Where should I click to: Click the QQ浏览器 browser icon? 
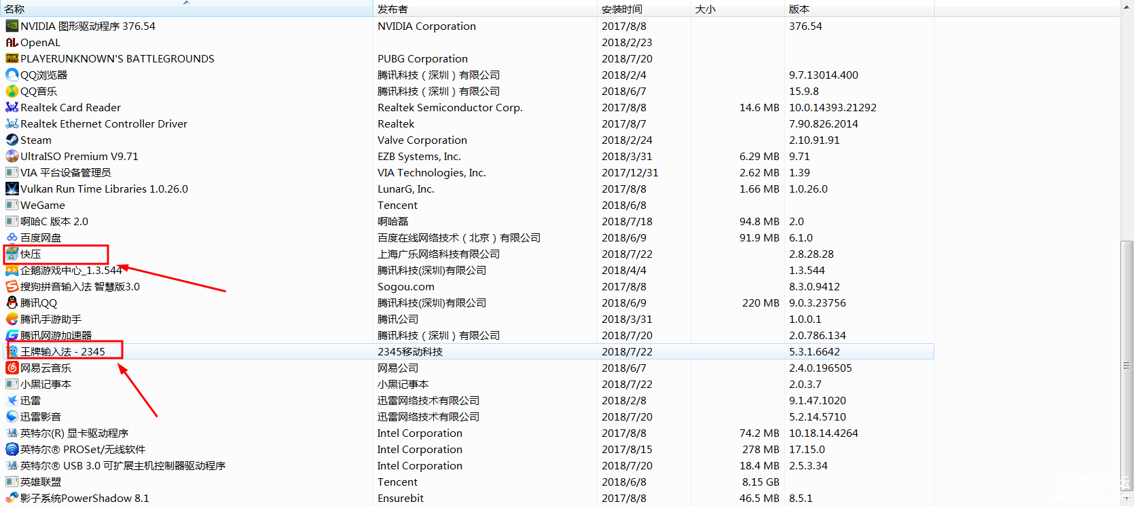[x=12, y=75]
